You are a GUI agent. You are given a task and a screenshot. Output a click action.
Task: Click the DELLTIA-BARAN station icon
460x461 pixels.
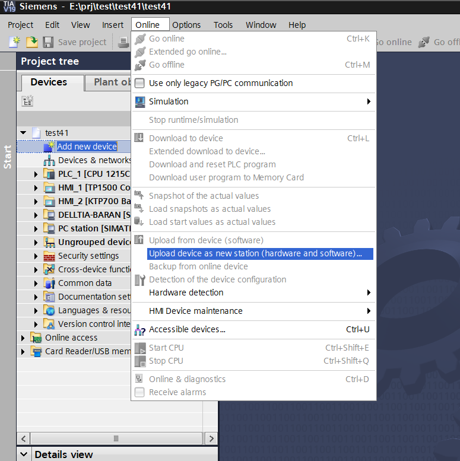49,215
